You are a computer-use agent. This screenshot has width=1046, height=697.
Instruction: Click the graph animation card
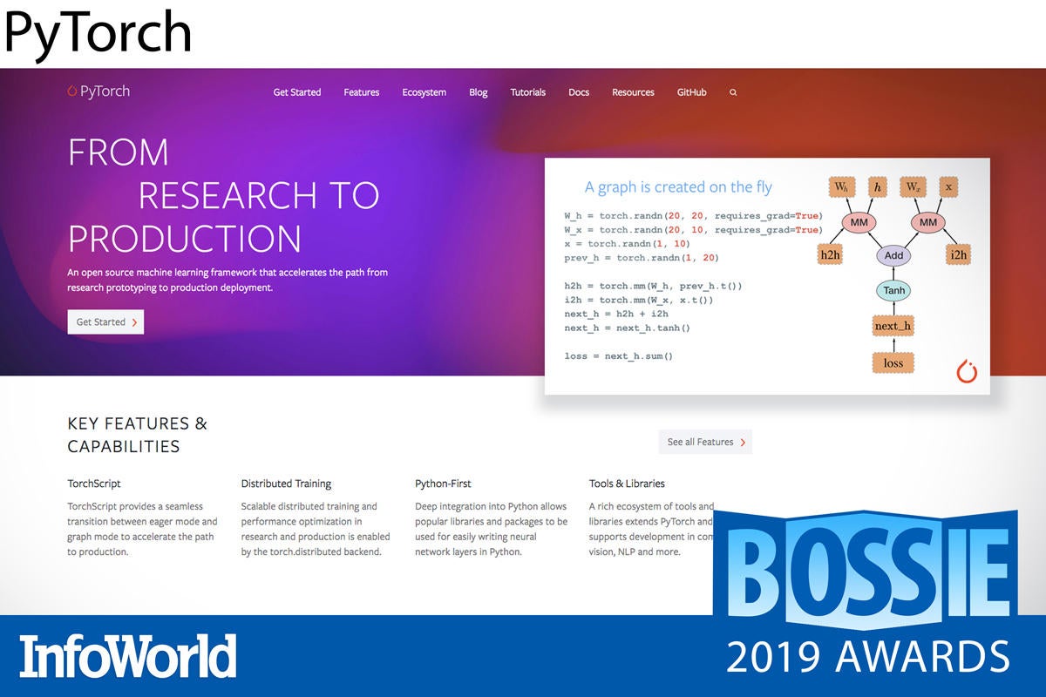(x=767, y=275)
